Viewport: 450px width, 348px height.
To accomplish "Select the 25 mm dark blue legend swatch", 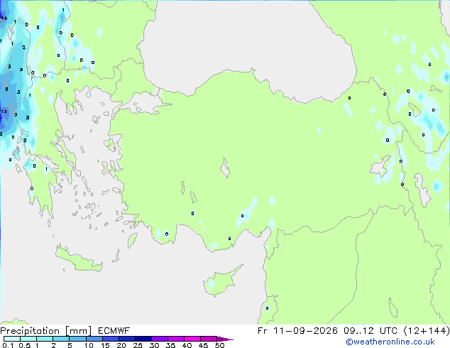I will coord(143,339).
